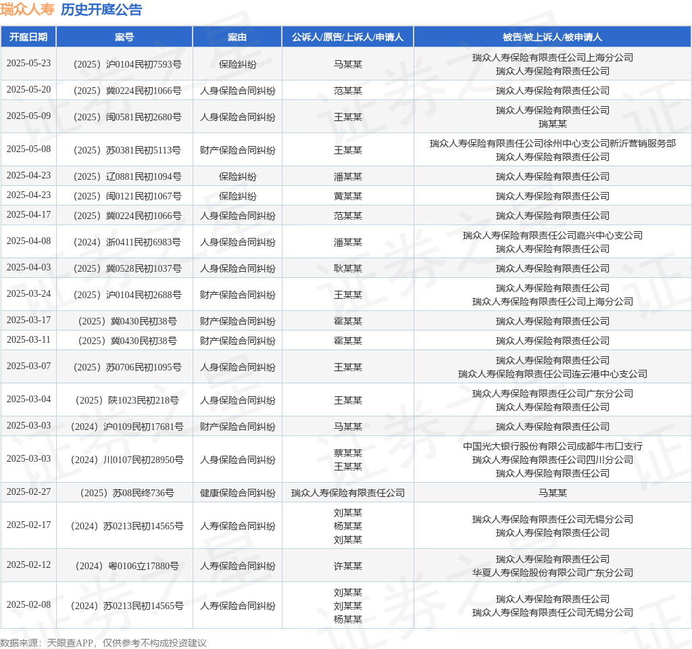Image resolution: width=692 pixels, height=649 pixels.
Task: Select case number 辽0881民初1094号
Action: click(127, 176)
